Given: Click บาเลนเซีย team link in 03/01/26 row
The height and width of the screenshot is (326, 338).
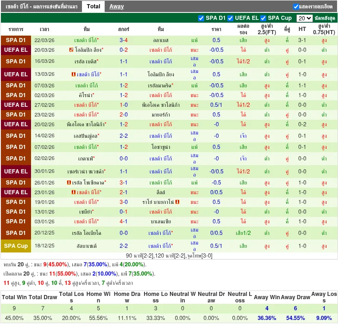Looking at the screenshot, I should pos(161,221).
